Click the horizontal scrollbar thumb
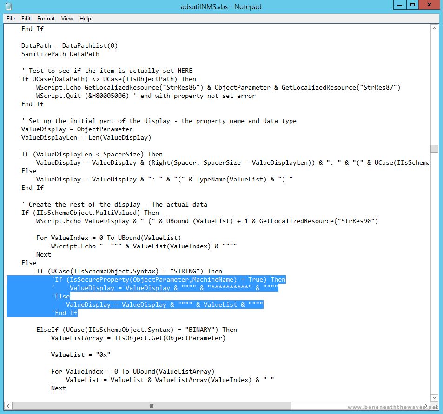The width and height of the screenshot is (443, 414). pos(152,406)
